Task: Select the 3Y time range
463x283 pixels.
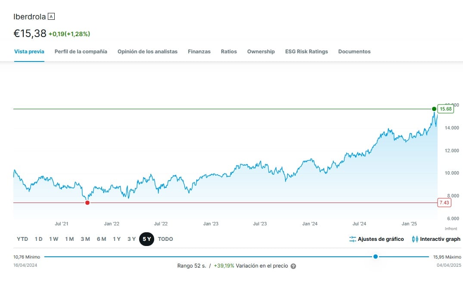Action: [131, 239]
